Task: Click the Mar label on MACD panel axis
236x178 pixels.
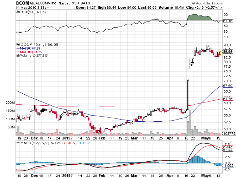Action: [x=134, y=176]
